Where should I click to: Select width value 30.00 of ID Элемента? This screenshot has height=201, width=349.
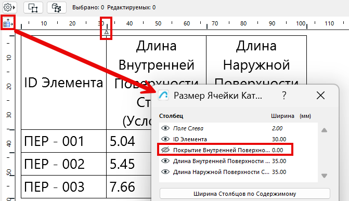click(x=279, y=139)
